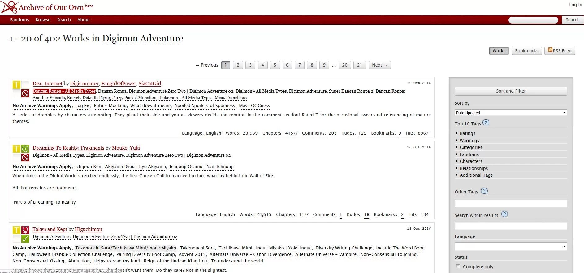Open author Mouko's profile

[x=119, y=148]
